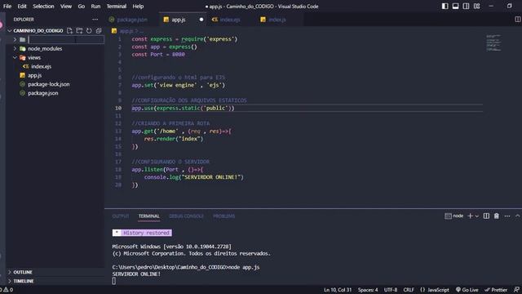Open index.ejs in the file tree

[42, 66]
